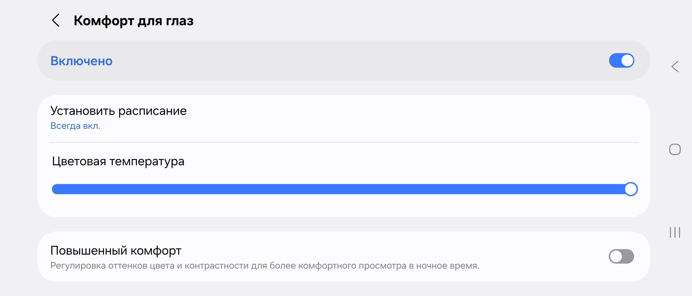Viewport: 692px width, 296px height.
Task: Click the divider line below the schedule row
Action: [343, 142]
